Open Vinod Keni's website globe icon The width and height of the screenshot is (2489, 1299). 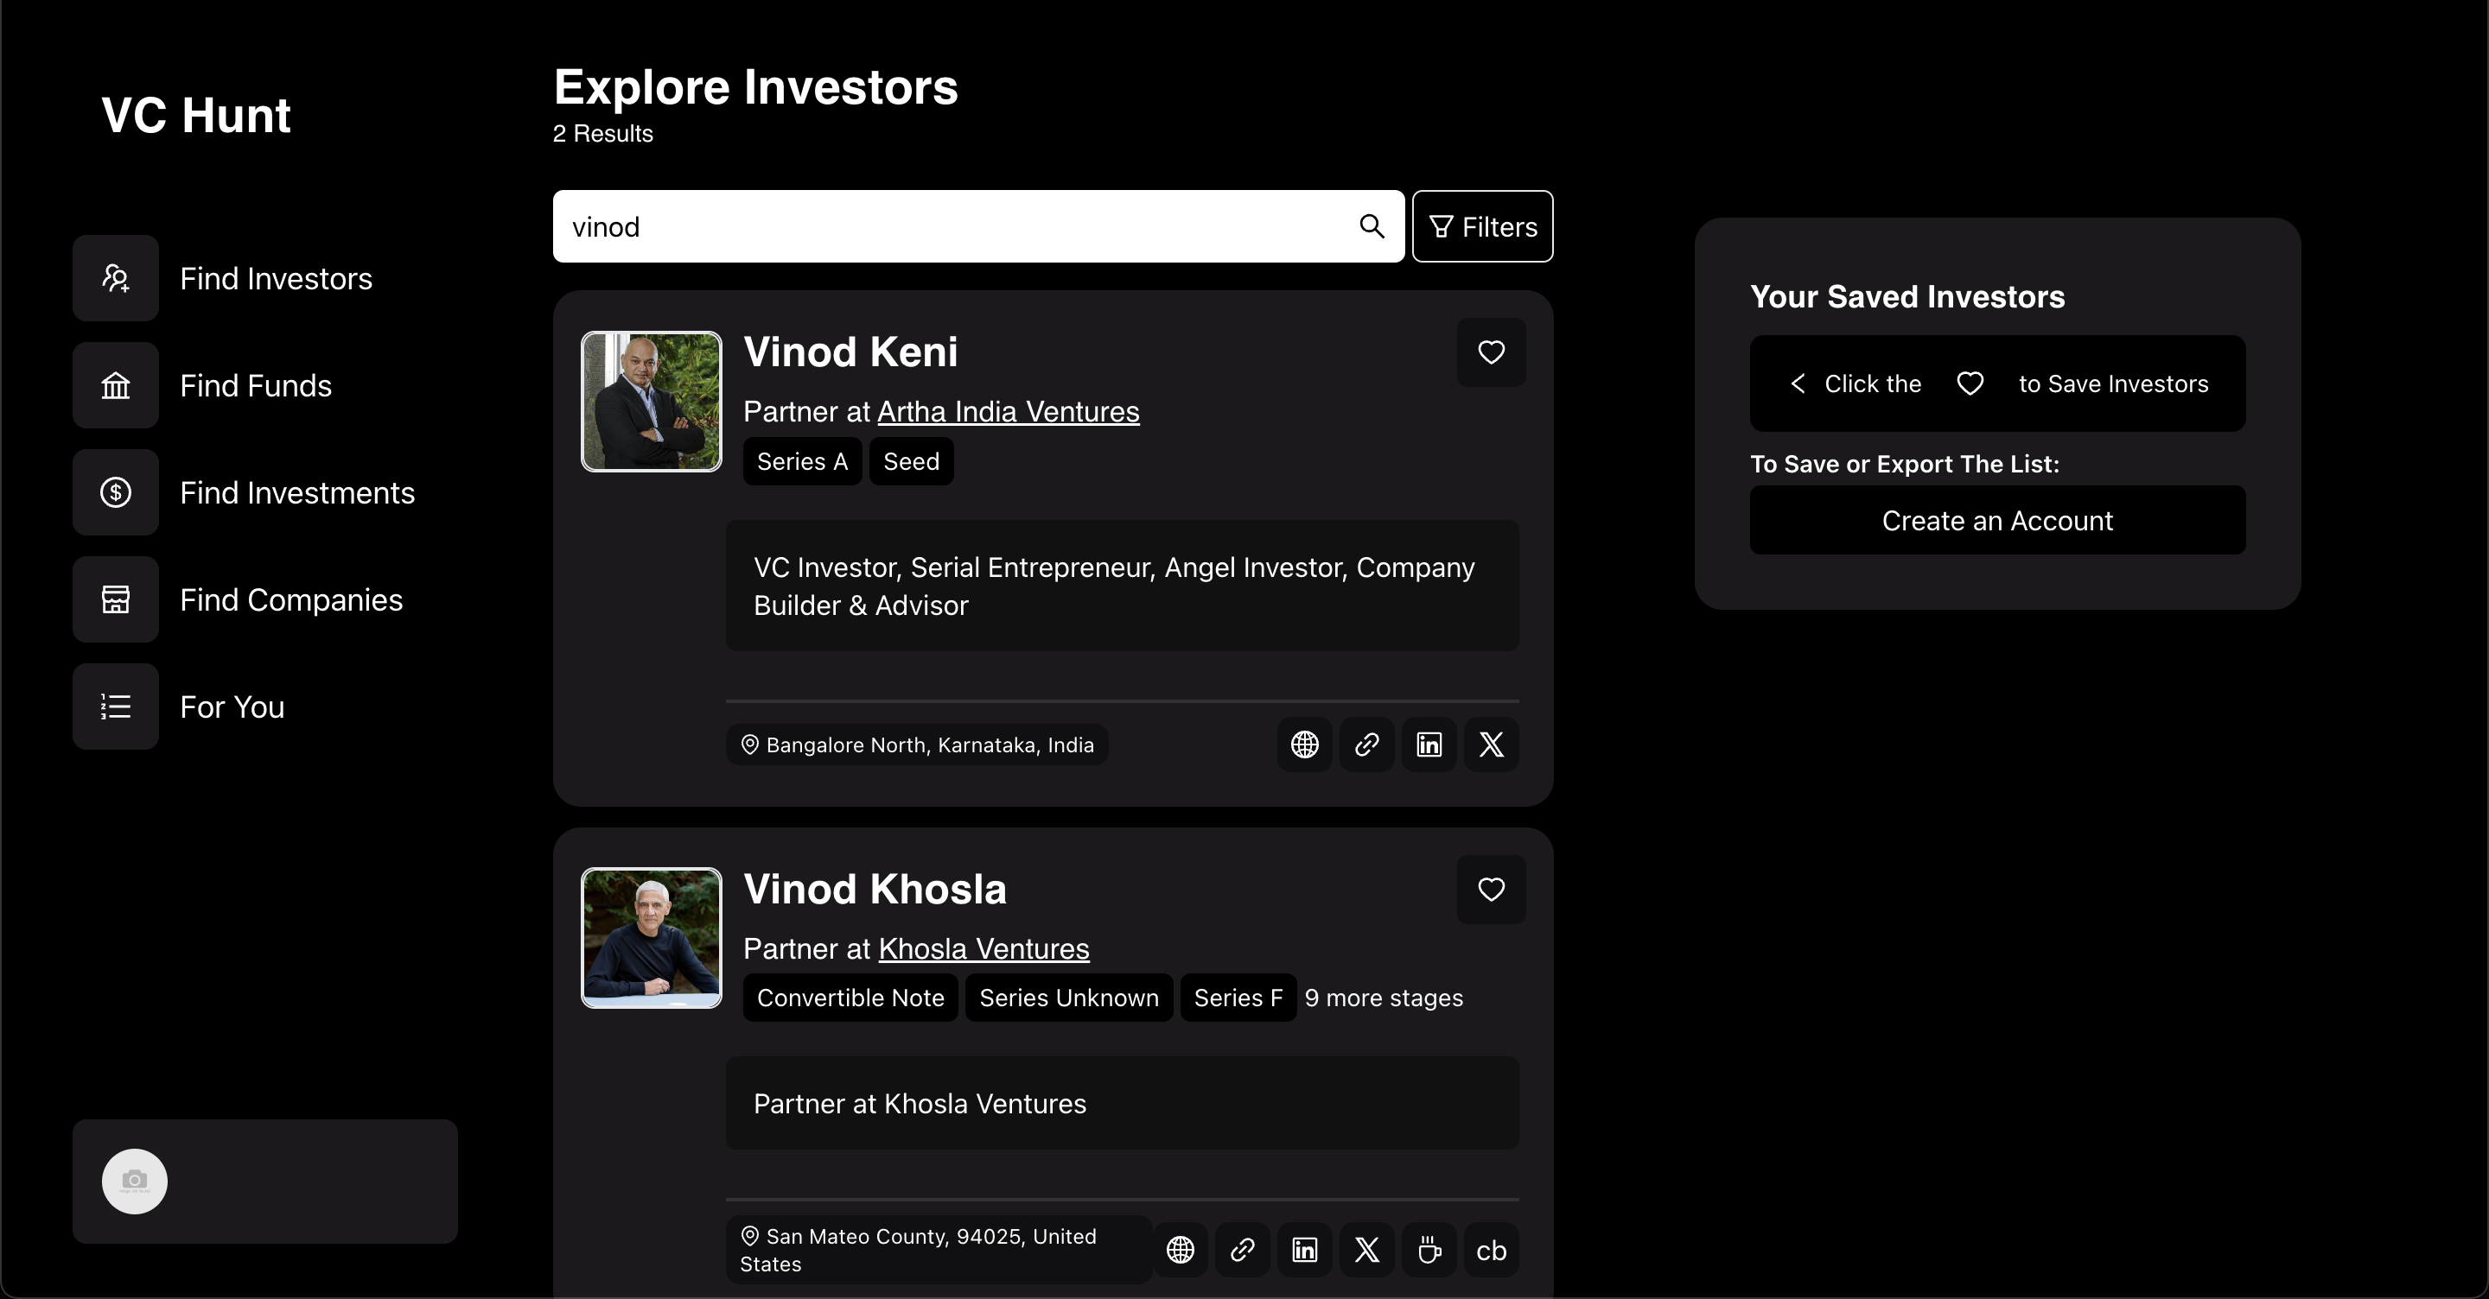[x=1304, y=745]
